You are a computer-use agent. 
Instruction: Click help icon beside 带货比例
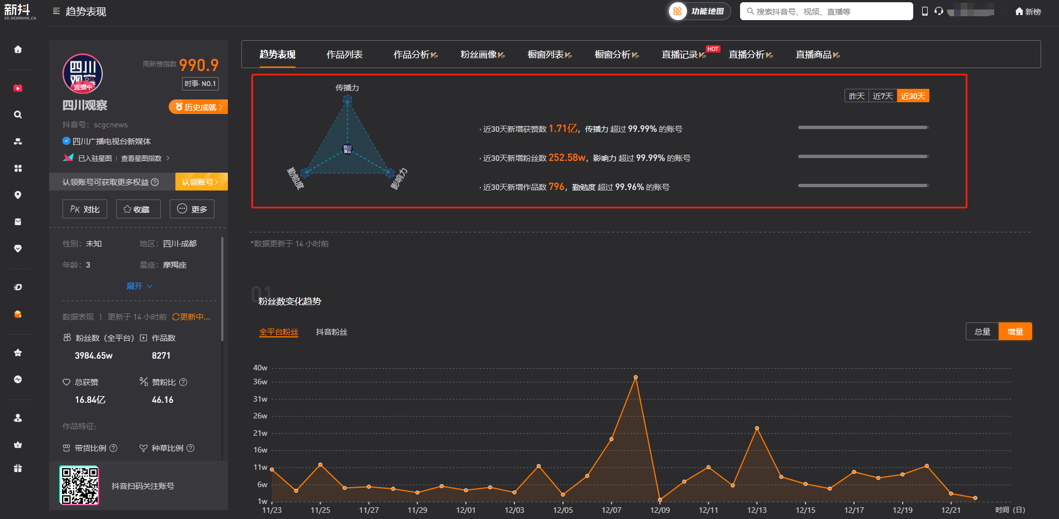tap(113, 448)
